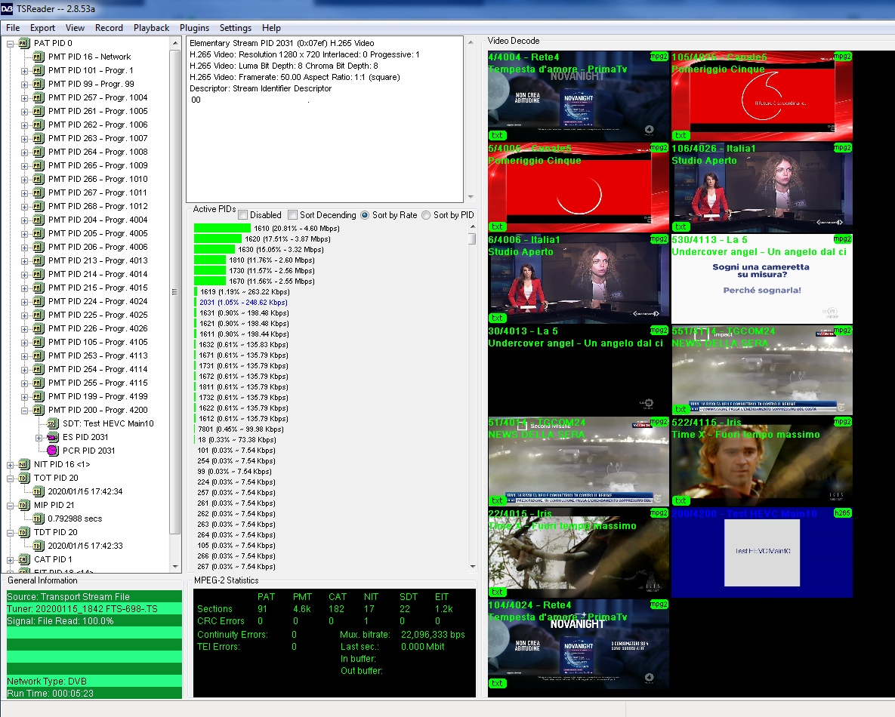
Task: Click the TOT PID 20 table icon
Action: coord(23,478)
